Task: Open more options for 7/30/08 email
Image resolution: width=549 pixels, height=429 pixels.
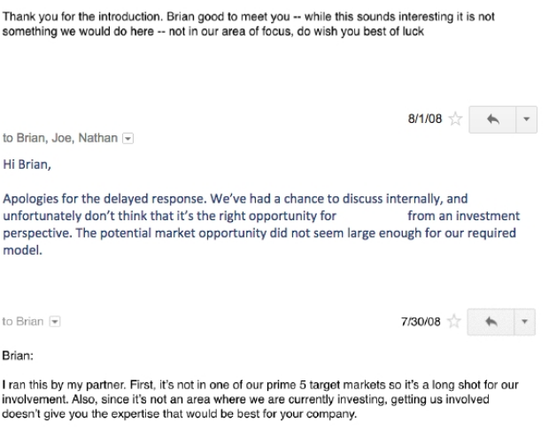Action: pyautogui.click(x=524, y=322)
